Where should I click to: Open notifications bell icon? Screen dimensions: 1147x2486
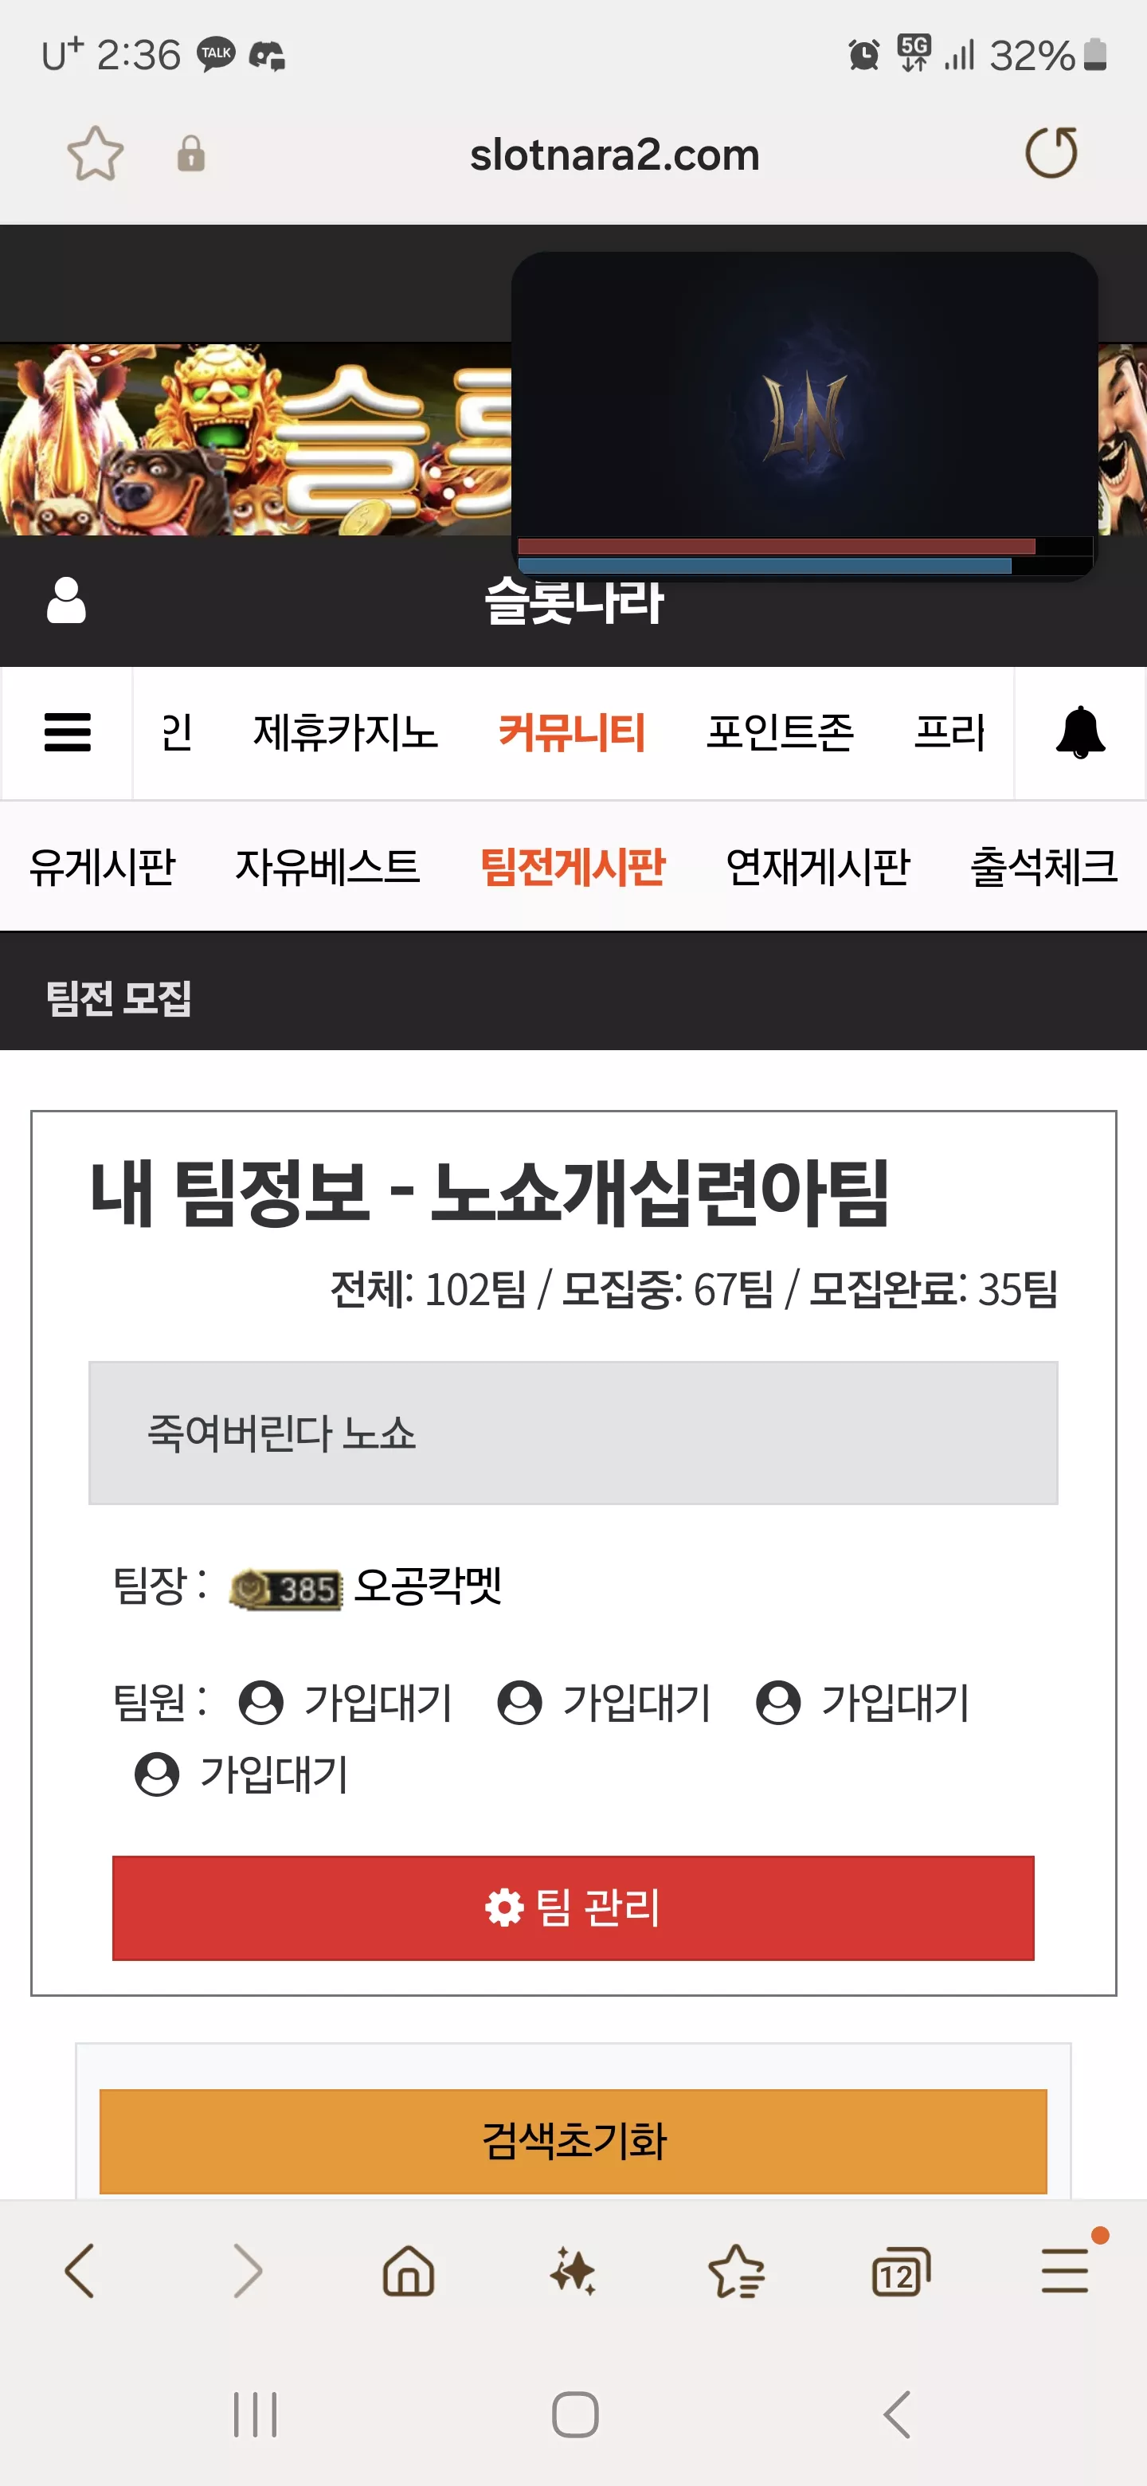[x=1080, y=732]
